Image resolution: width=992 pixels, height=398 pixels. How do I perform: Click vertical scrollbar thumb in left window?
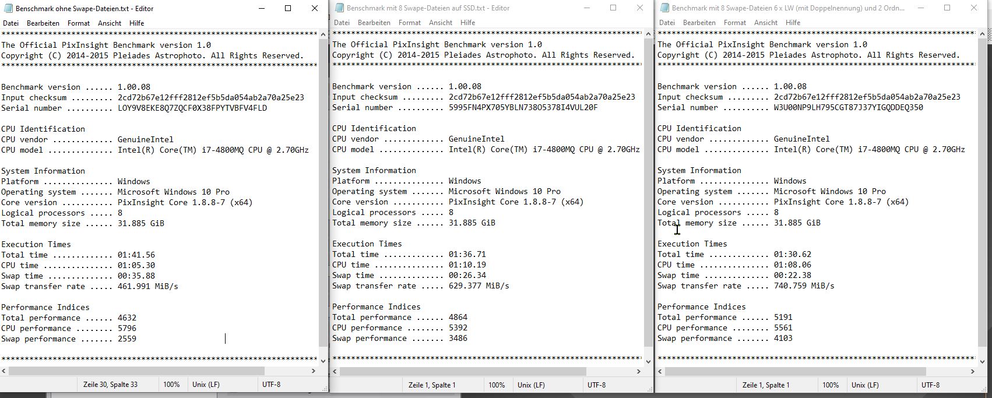pos(323,193)
